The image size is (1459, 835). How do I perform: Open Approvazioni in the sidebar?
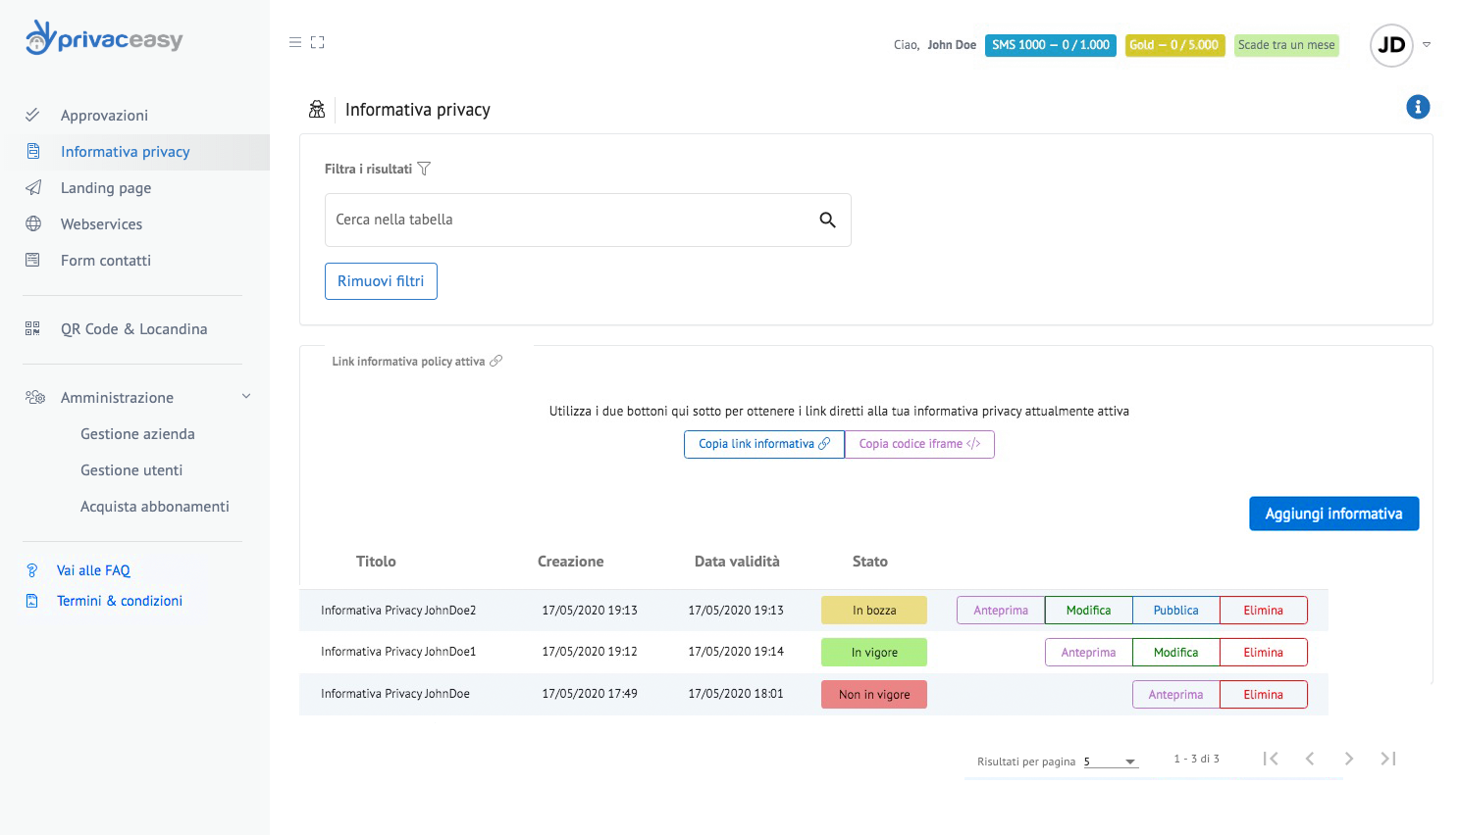(x=104, y=116)
